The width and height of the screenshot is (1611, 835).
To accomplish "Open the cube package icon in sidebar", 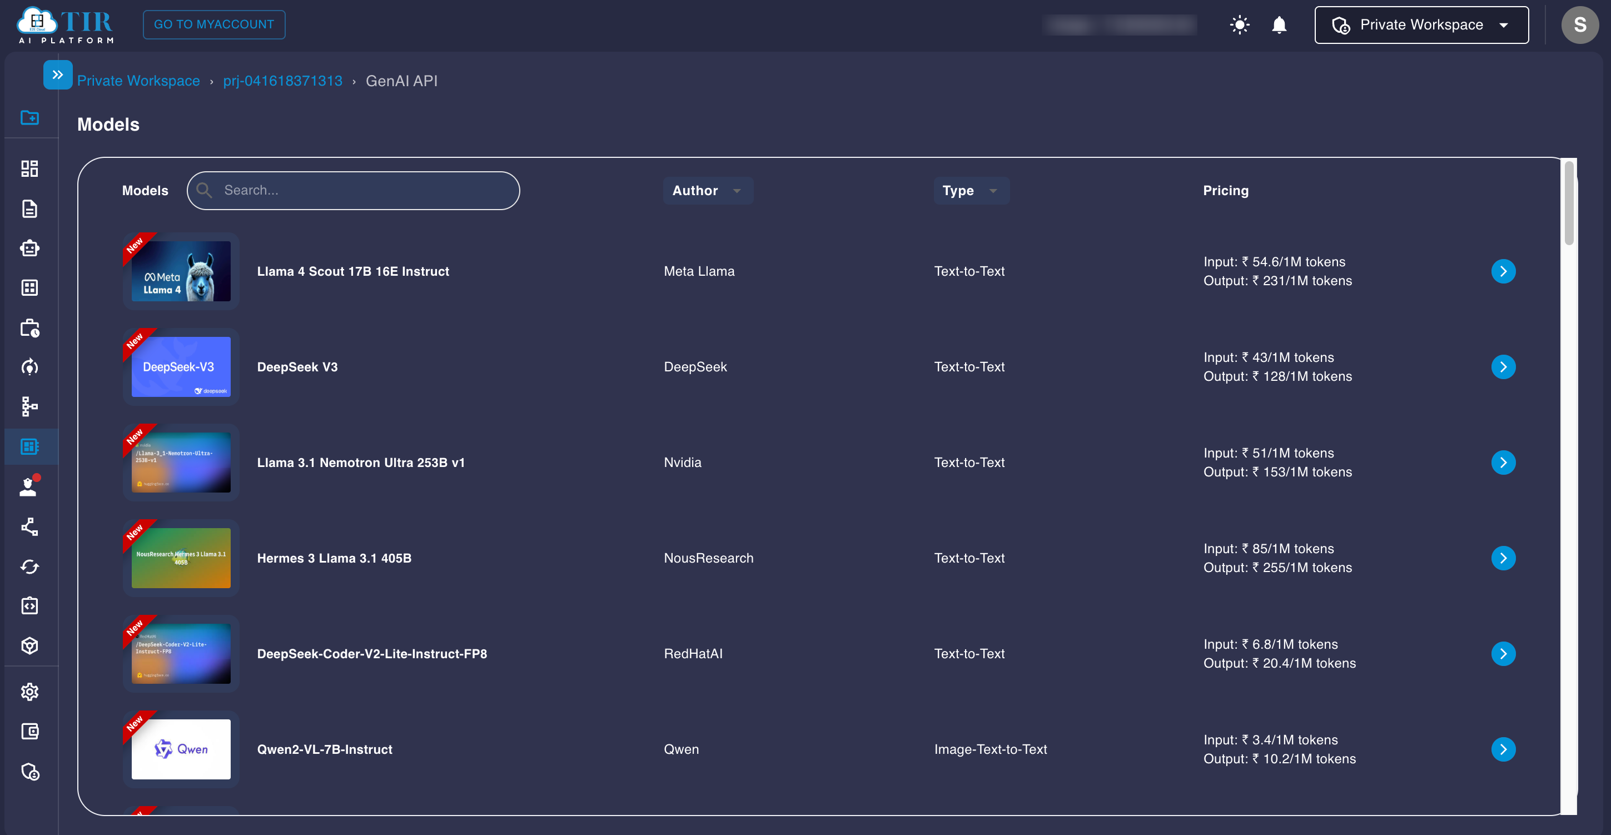I will 29,645.
